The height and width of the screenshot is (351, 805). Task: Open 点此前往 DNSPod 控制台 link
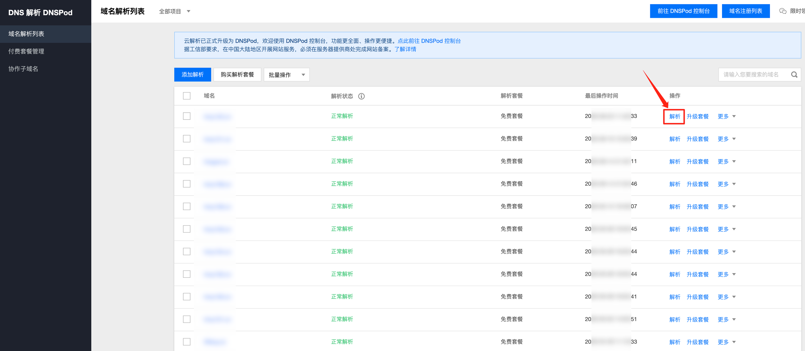429,41
